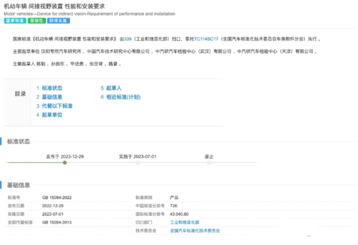The height and width of the screenshot is (245, 358).
Task: Jump to 6 相近标准(计划) in contents
Action: [121, 97]
